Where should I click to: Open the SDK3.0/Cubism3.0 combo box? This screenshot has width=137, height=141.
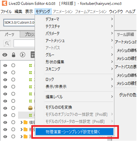click(19, 23)
